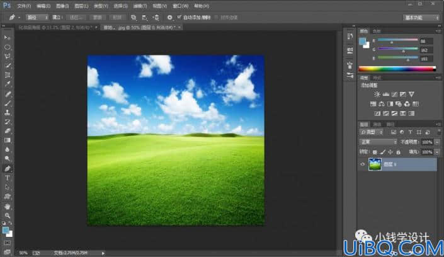
Task: Open layer blend mode dropdown
Action: [x=378, y=142]
